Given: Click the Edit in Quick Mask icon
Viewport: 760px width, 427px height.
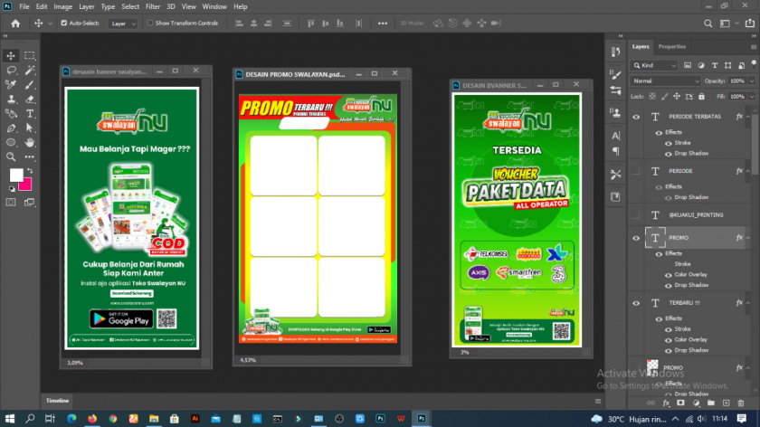Looking at the screenshot, I should (11, 202).
